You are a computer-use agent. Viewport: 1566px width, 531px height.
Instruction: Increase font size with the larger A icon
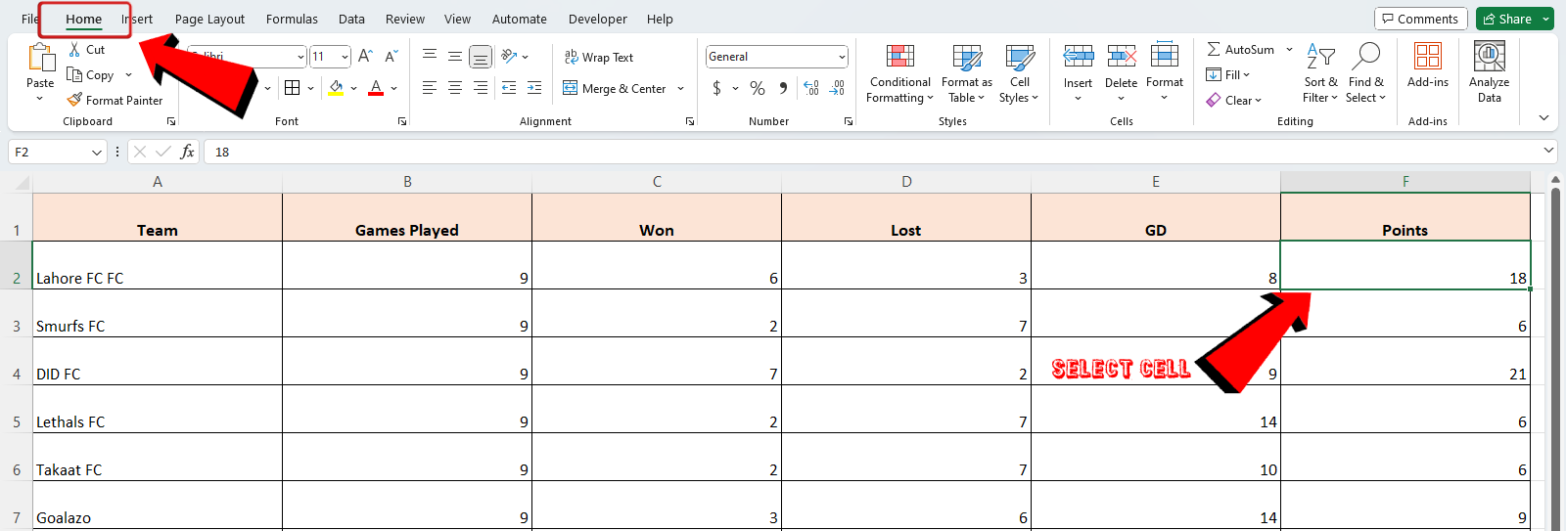pos(365,57)
